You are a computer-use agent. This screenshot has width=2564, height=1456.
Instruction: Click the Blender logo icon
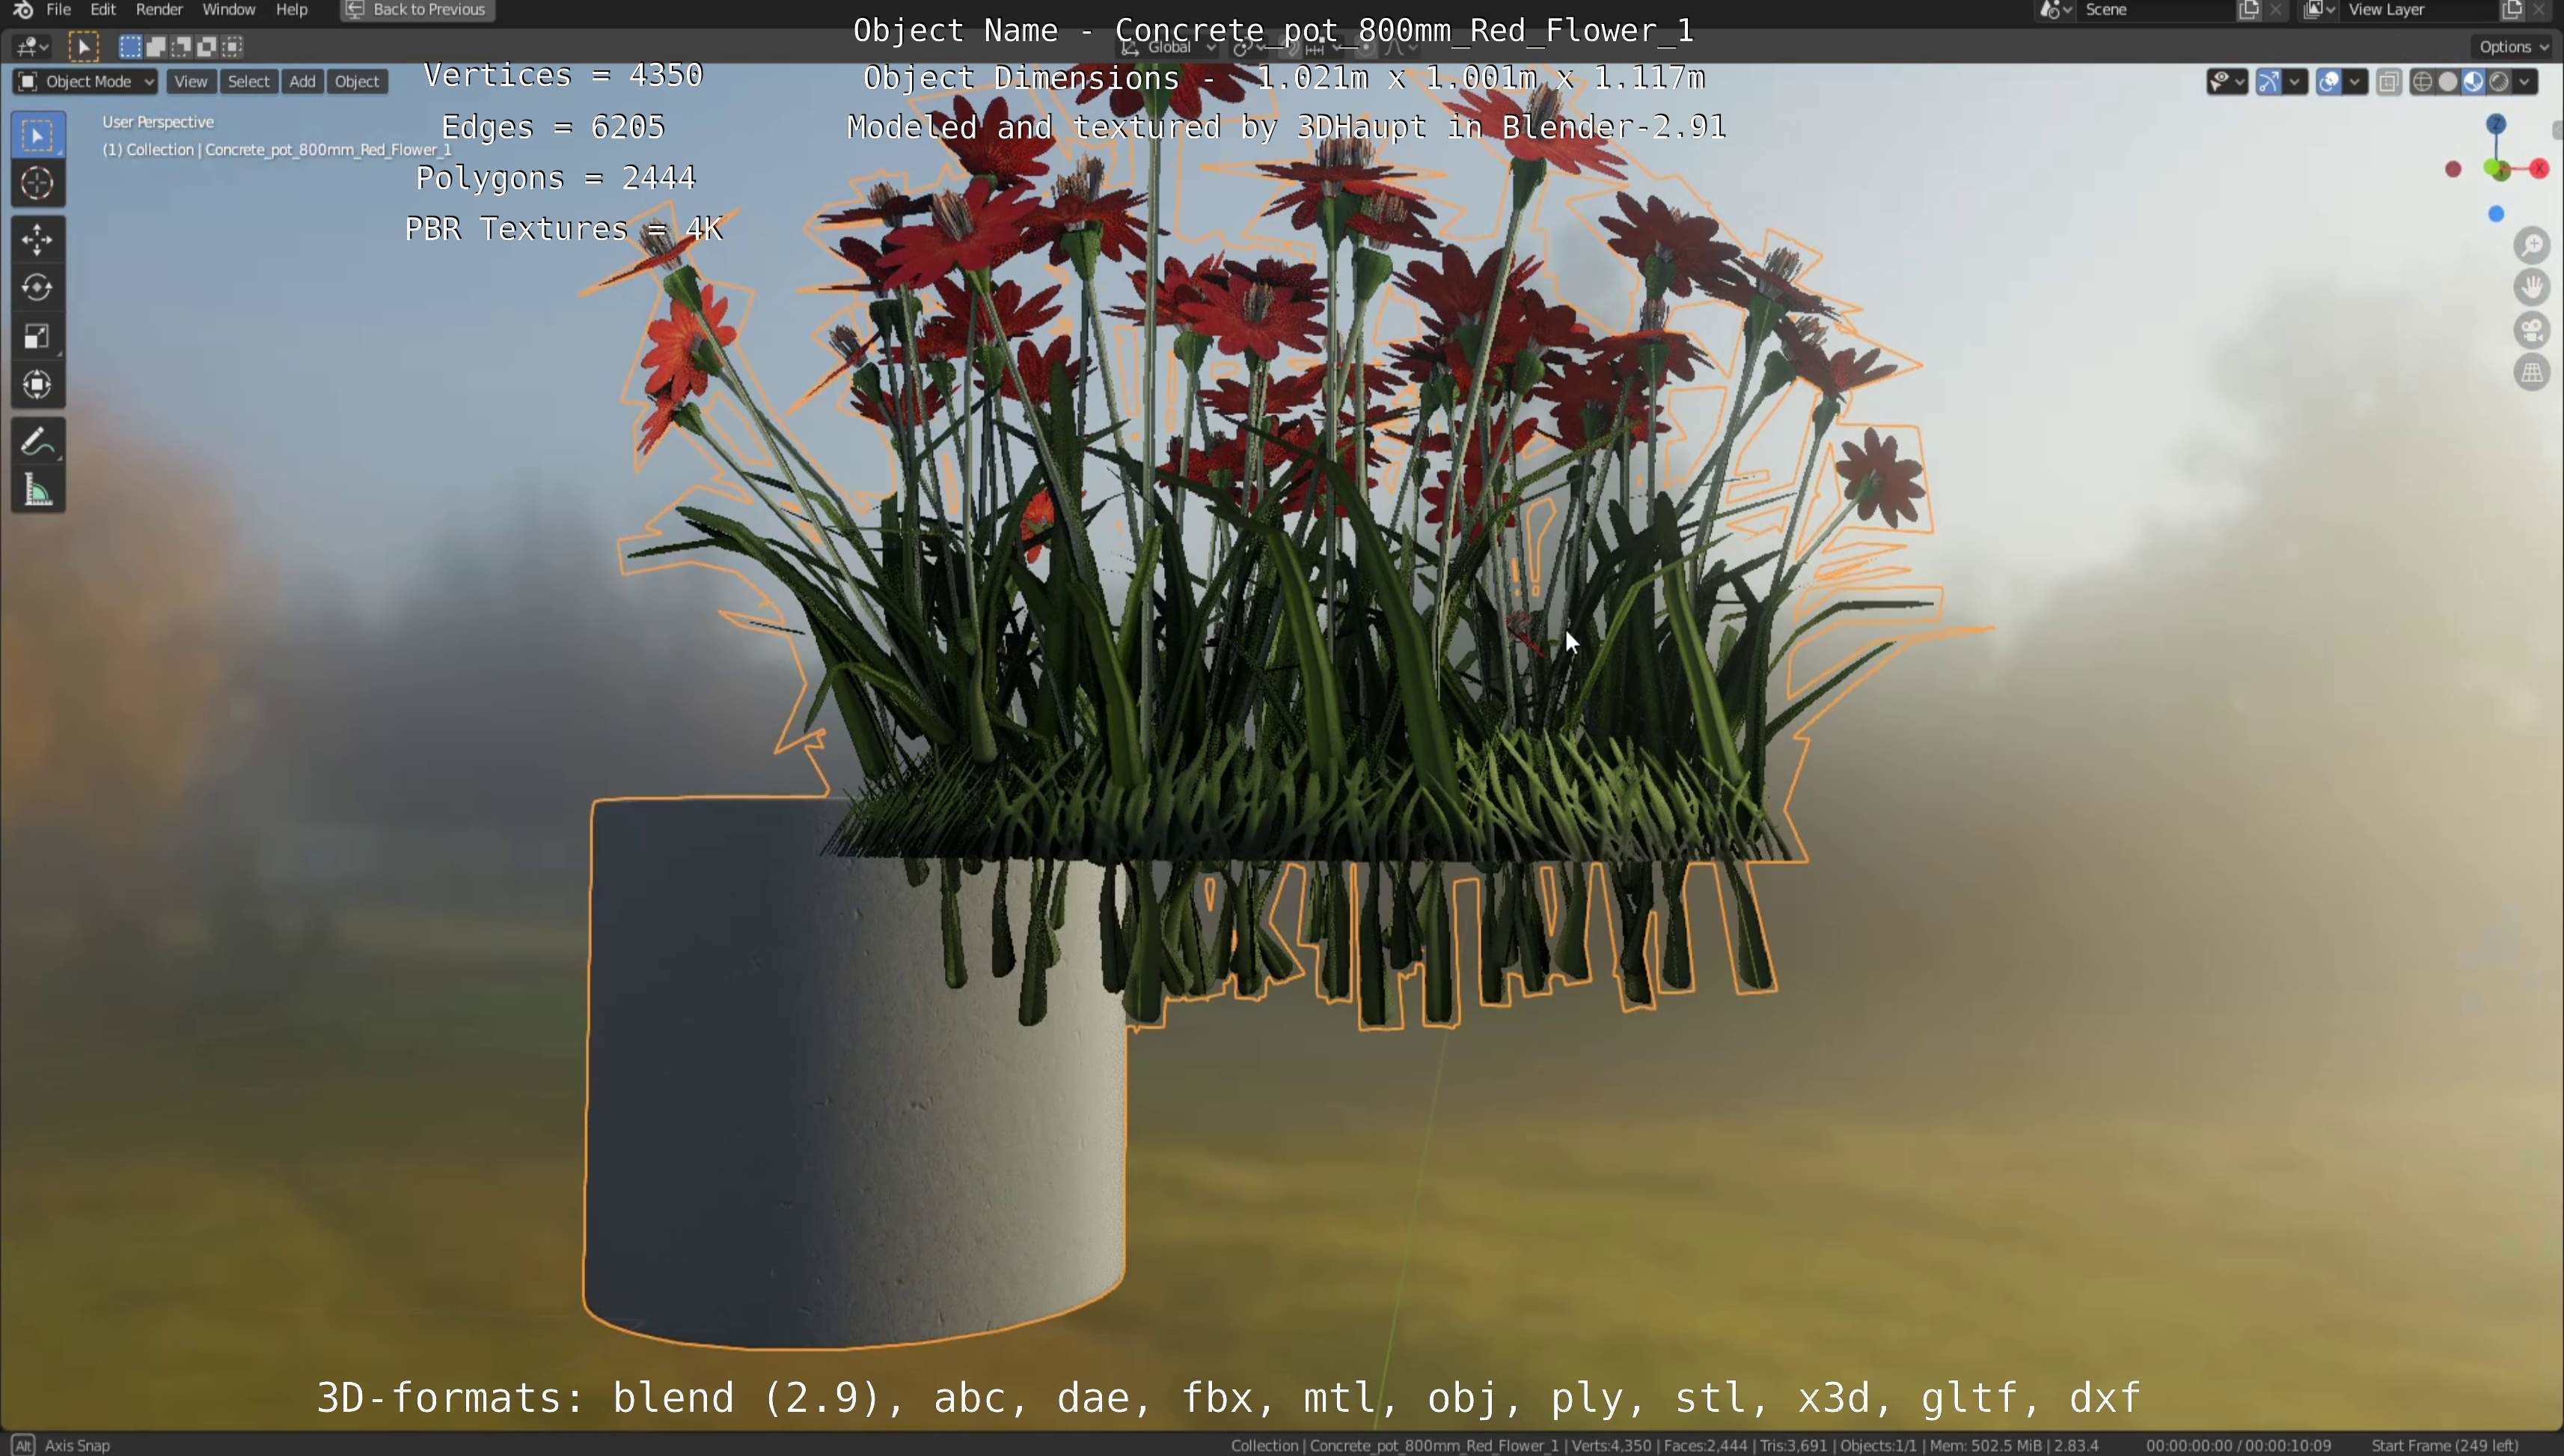point(22,10)
